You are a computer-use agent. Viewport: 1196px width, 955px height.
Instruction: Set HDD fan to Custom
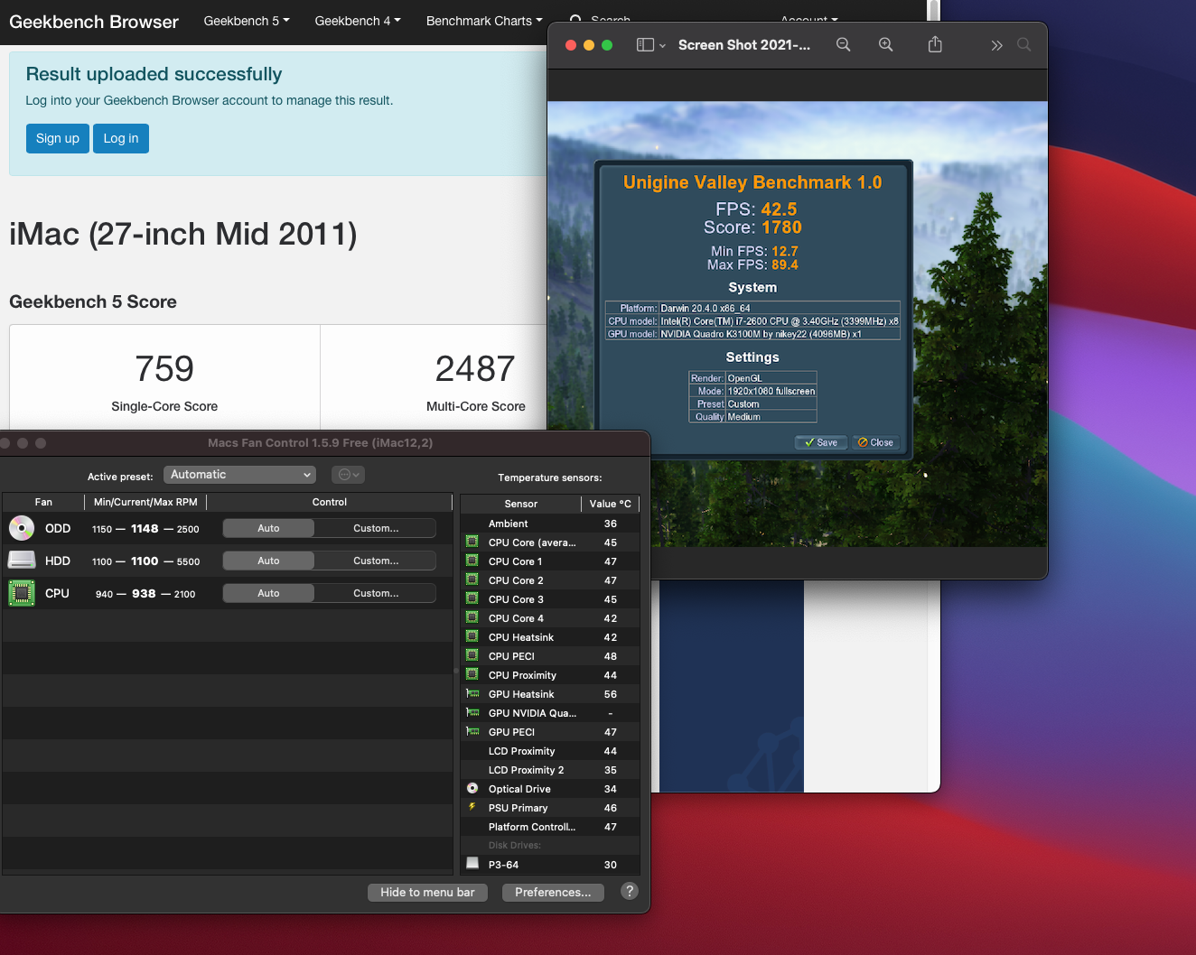(375, 561)
